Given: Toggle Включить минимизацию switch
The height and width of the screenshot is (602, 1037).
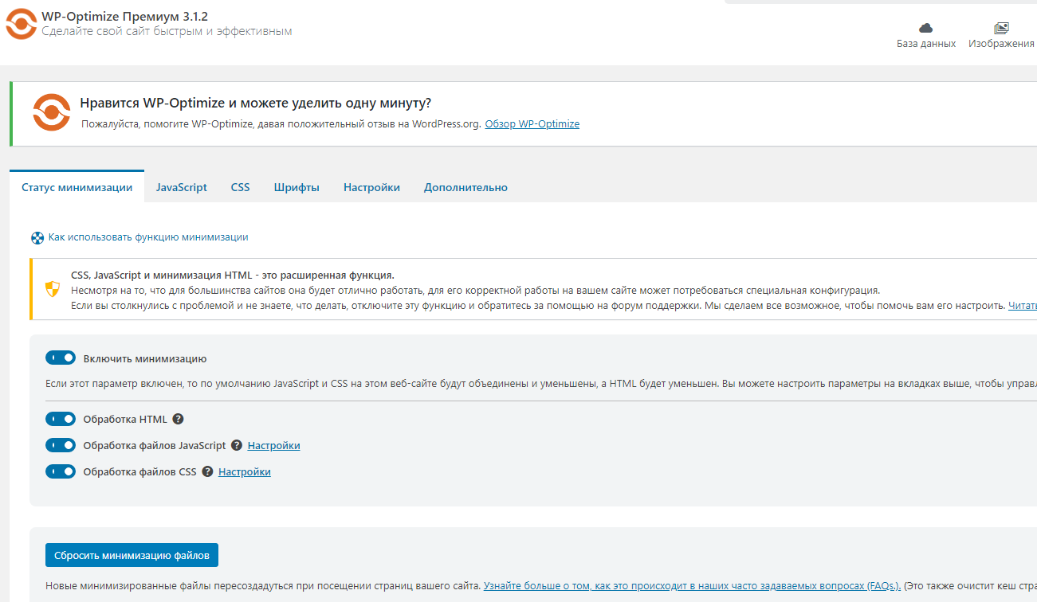Looking at the screenshot, I should (x=61, y=358).
